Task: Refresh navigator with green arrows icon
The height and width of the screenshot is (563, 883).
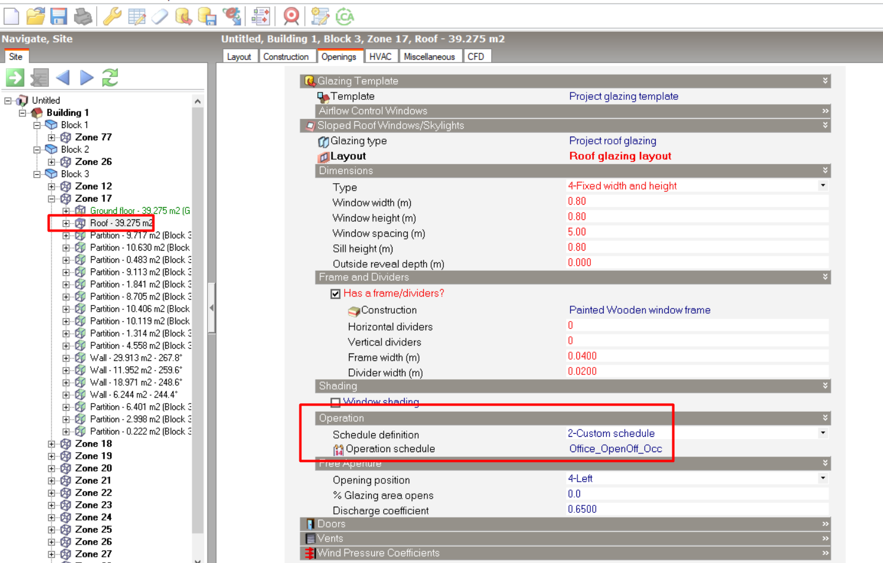Action: [110, 78]
